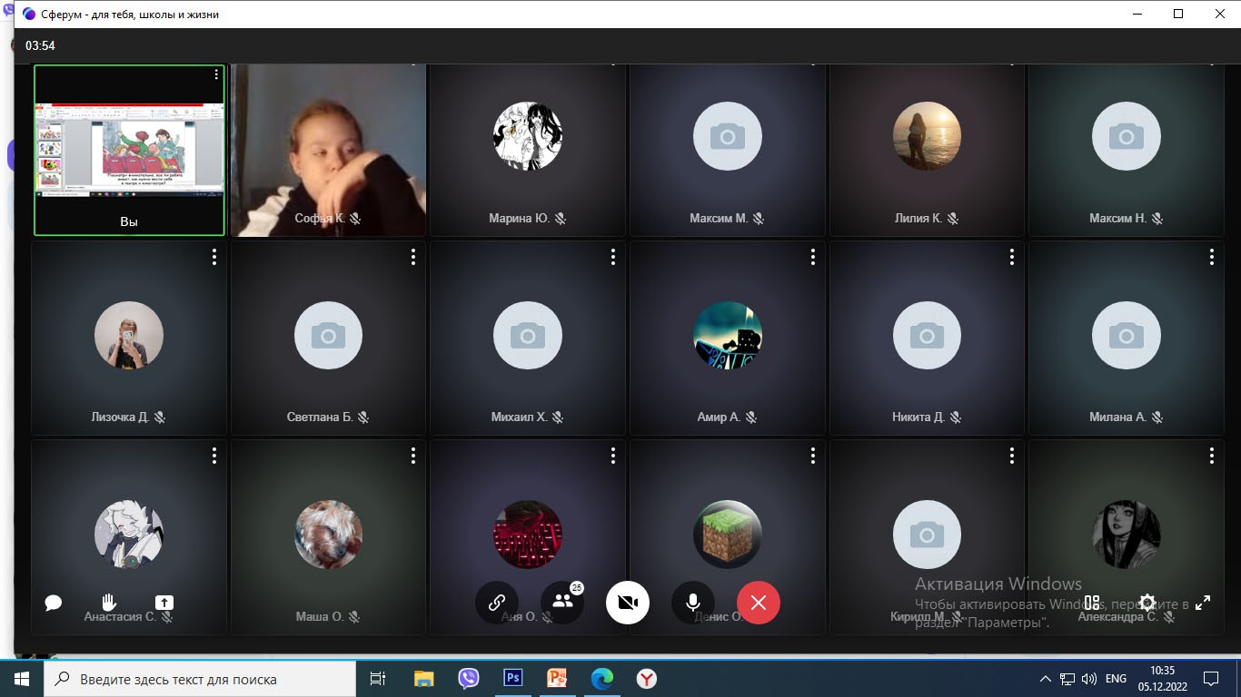Screen dimensions: 1241x697
Task: Change the grid layout view icon
Action: (1092, 603)
